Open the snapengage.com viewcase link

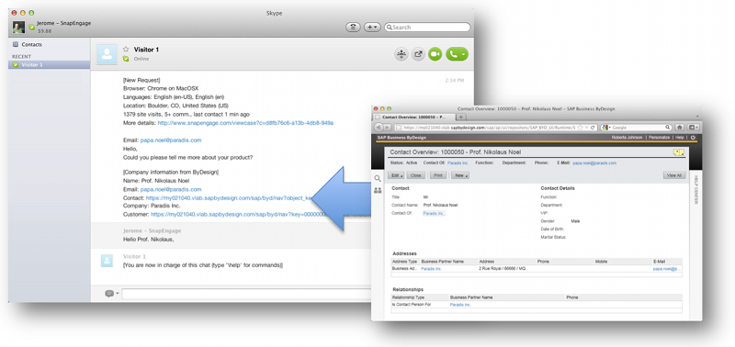(x=245, y=123)
